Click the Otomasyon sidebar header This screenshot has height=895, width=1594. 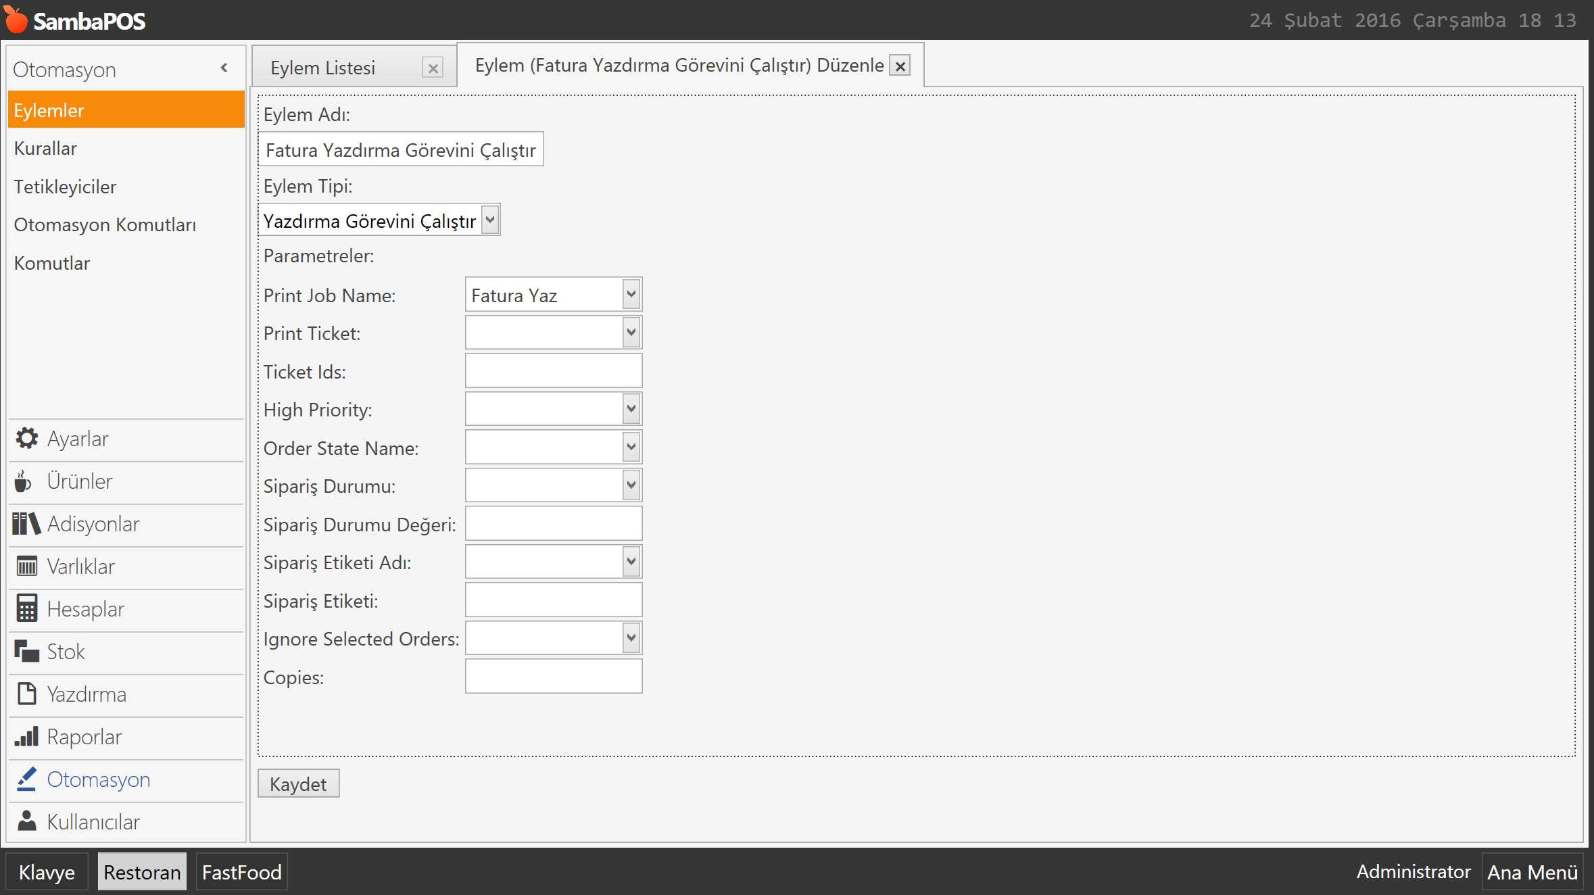click(64, 70)
